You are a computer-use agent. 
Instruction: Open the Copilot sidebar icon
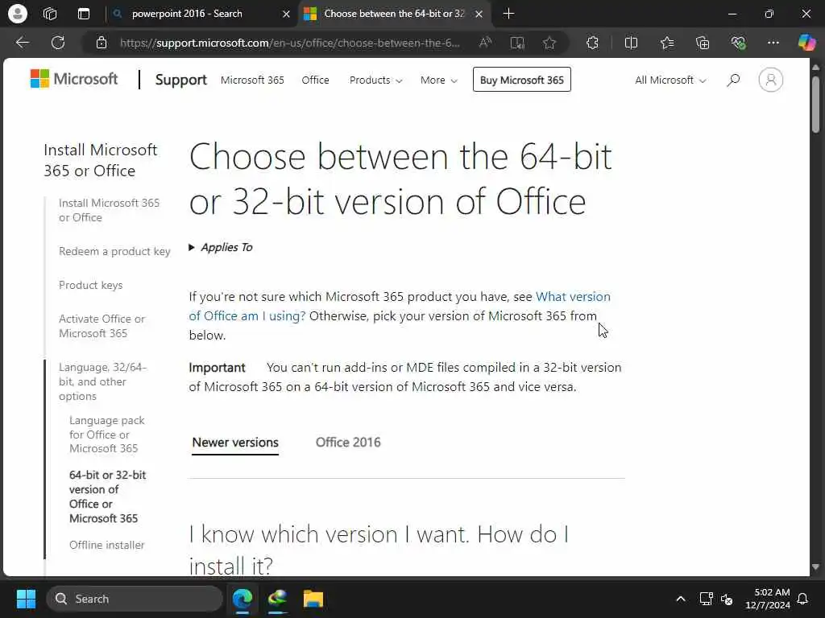tap(806, 43)
